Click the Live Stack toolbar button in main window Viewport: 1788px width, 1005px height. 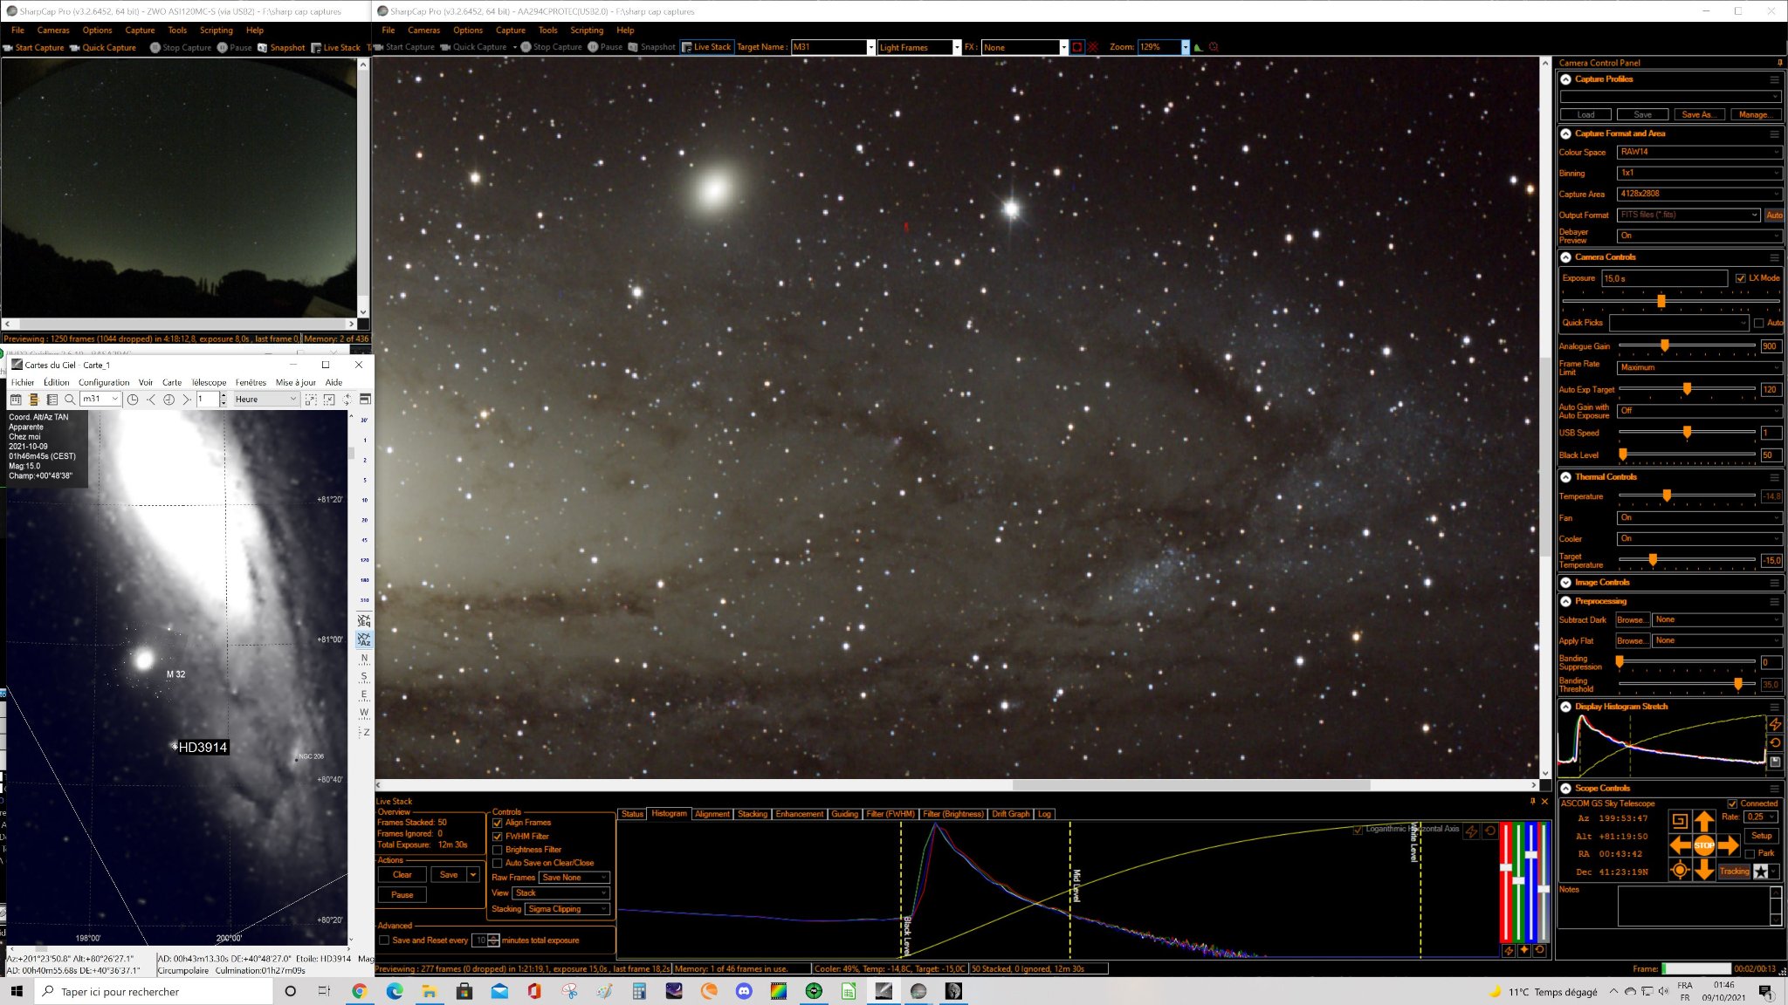click(706, 47)
